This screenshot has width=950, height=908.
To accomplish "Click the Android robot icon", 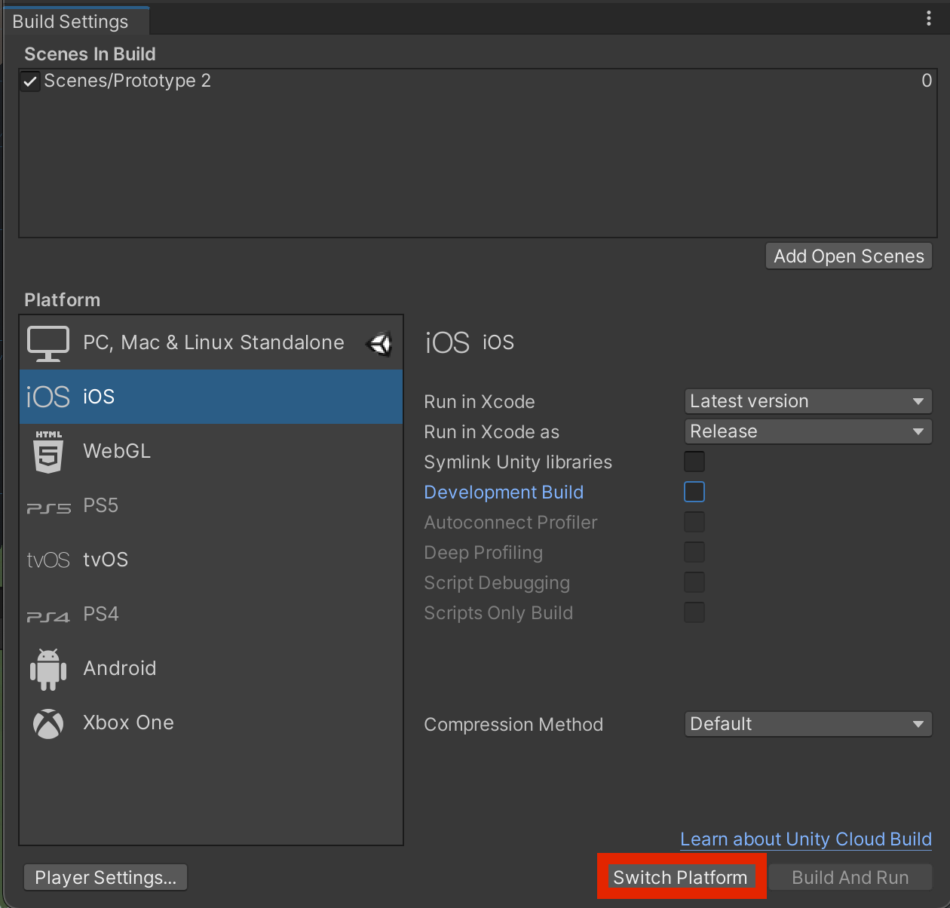I will click(48, 669).
